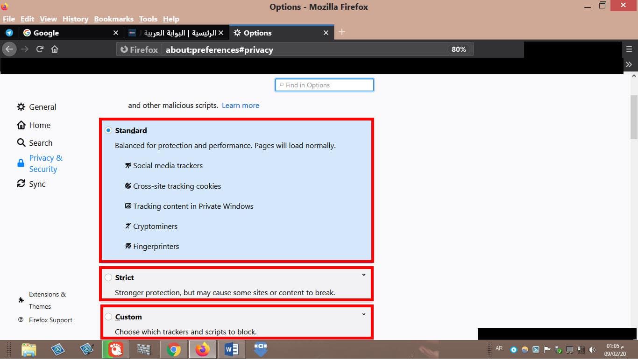Click the vertical scrollbar thumb
This screenshot has height=361, width=638.
634,117
